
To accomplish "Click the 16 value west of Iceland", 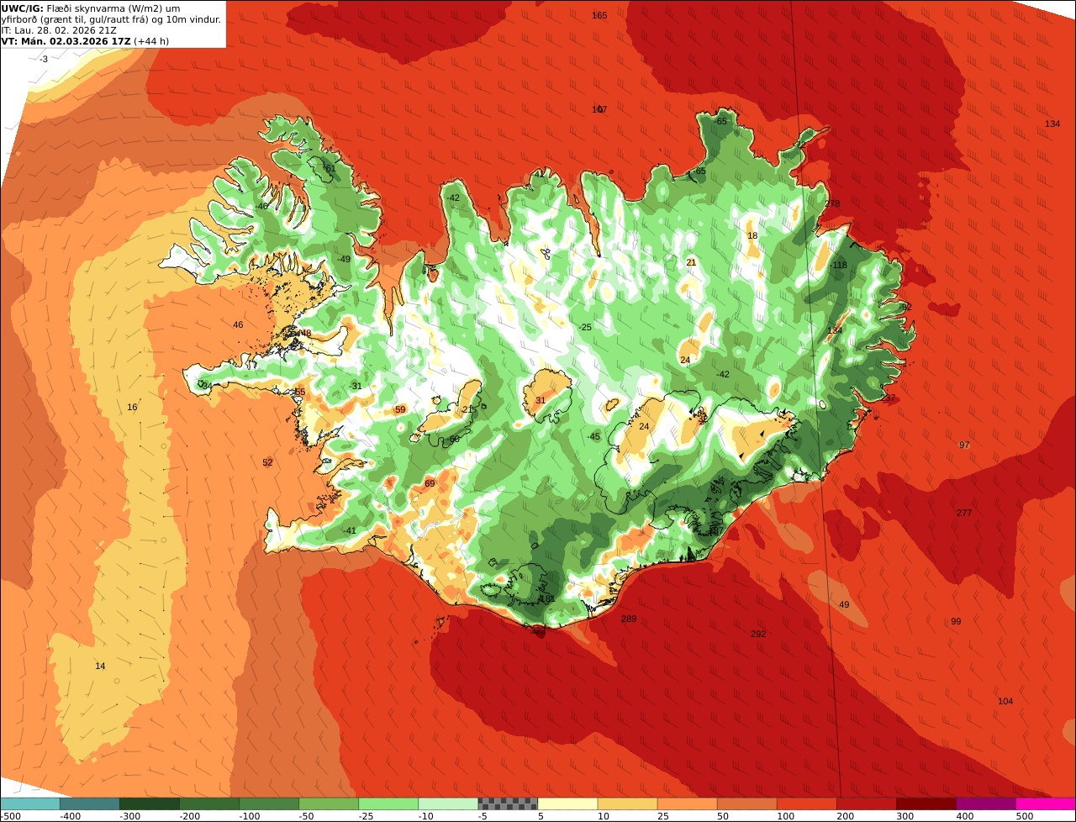I will [x=132, y=407].
